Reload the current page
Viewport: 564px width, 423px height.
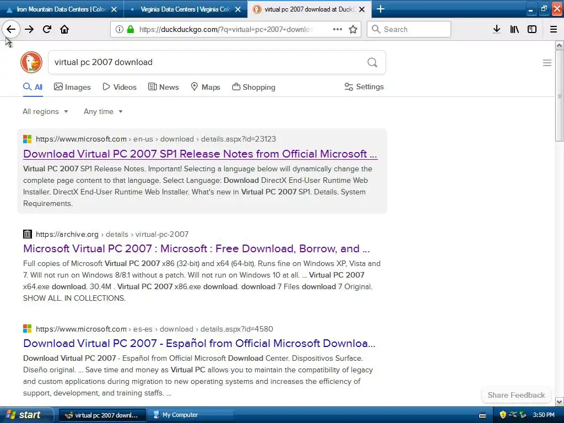(x=47, y=29)
